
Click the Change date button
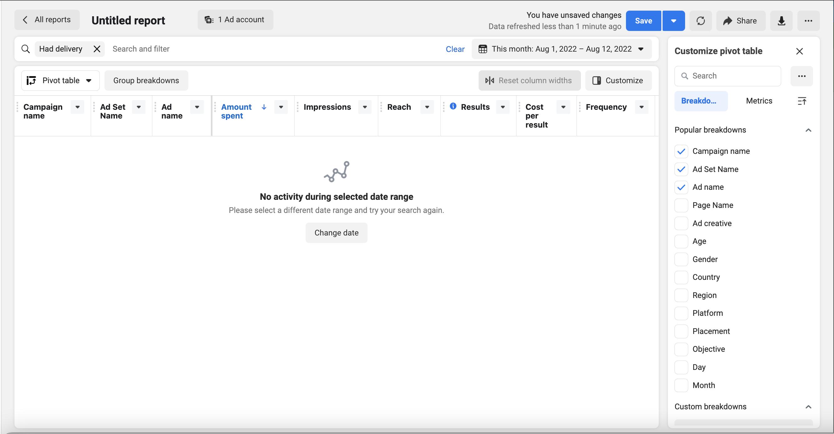(336, 233)
